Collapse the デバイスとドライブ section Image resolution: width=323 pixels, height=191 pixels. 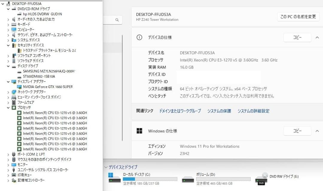click(106, 167)
